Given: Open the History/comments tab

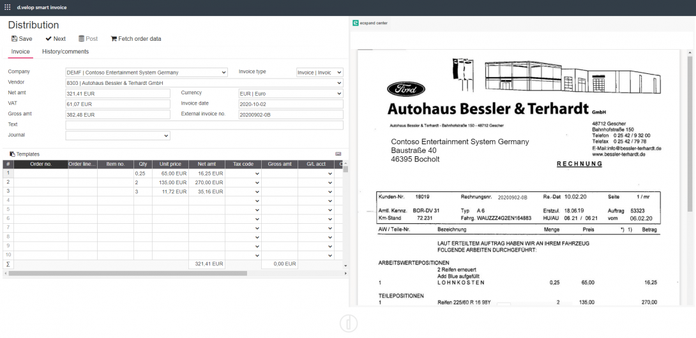Looking at the screenshot, I should [65, 52].
